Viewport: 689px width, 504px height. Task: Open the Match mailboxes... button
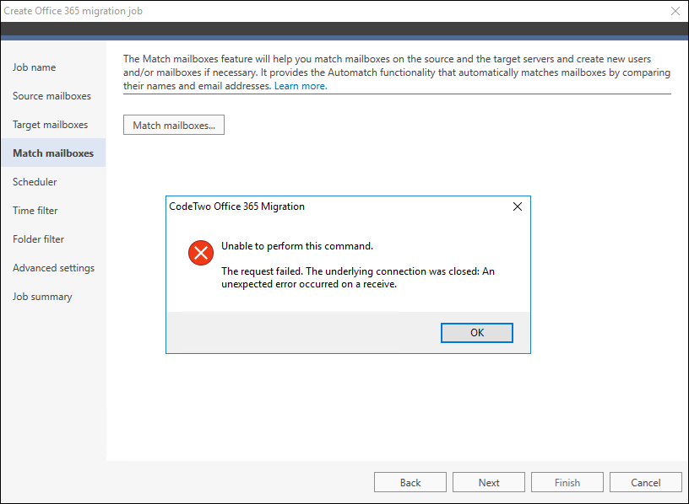pyautogui.click(x=174, y=125)
